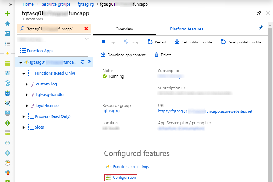273x182 pixels.
Task: Open the fgtasg-rg resource group link
Action: 110,111
